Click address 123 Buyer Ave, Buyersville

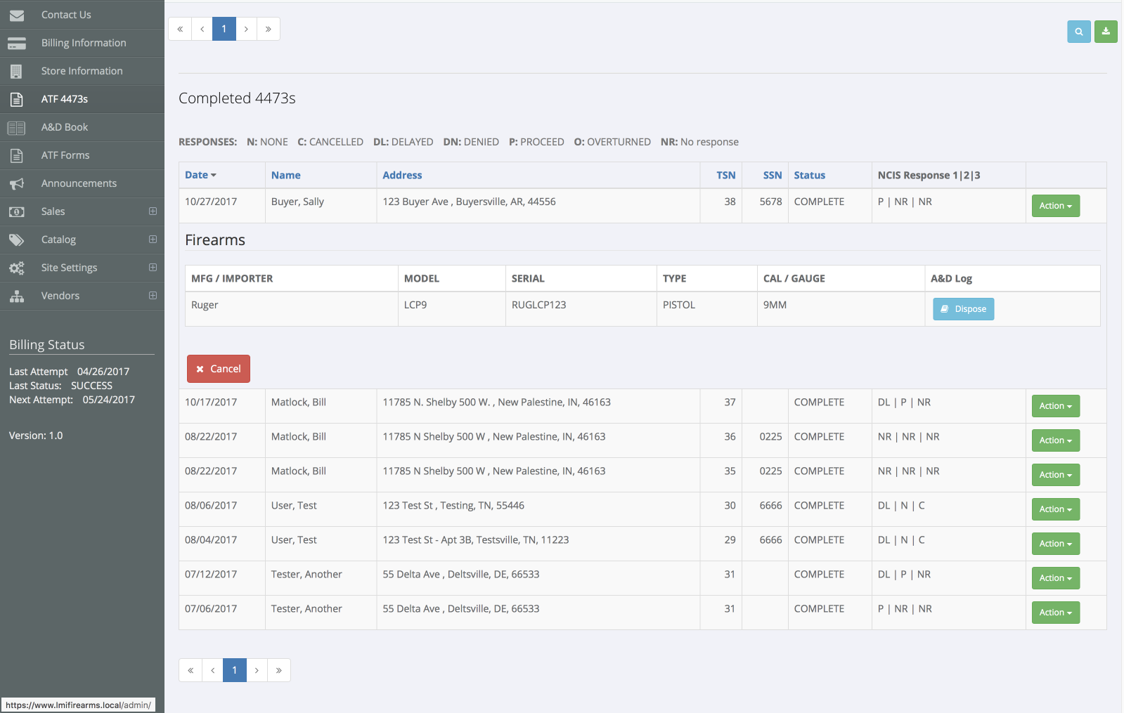point(469,202)
